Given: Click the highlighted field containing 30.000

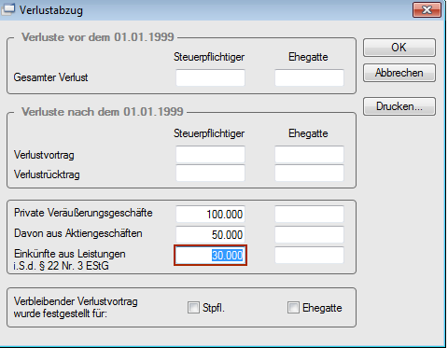Looking at the screenshot, I should tap(210, 256).
